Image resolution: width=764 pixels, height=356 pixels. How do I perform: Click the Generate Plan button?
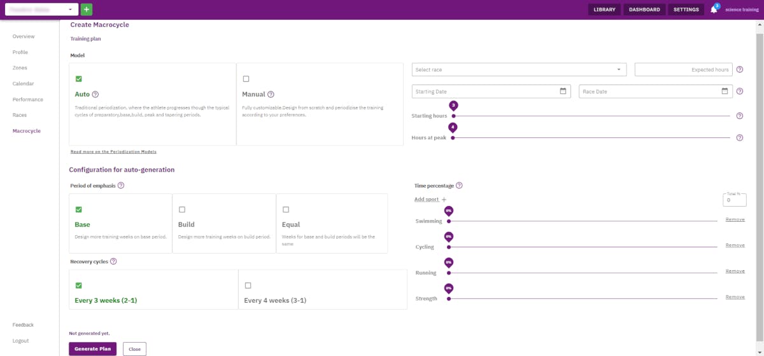[93, 348]
